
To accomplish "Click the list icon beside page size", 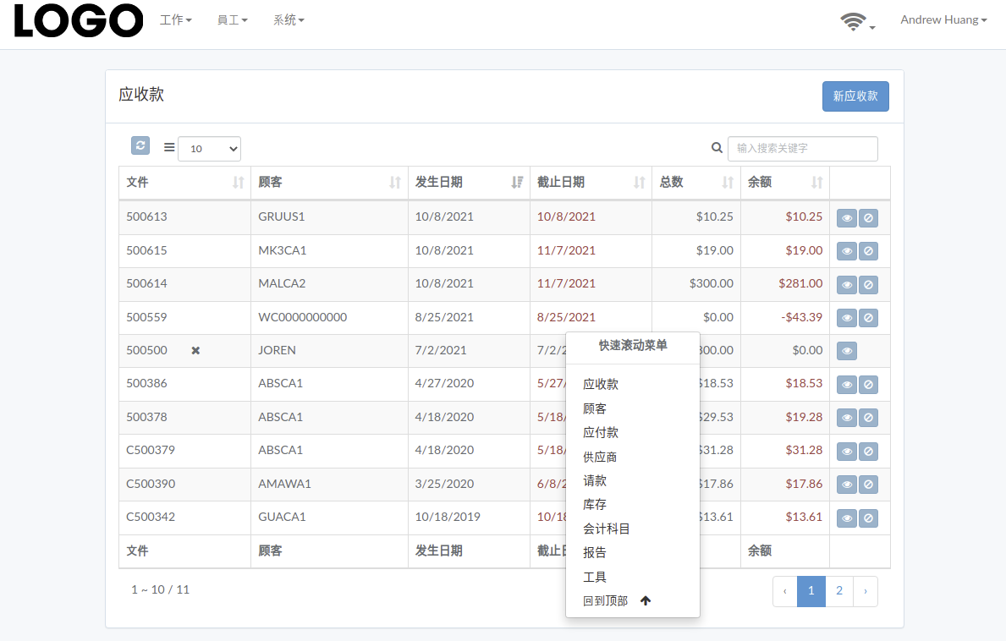I will (x=169, y=147).
